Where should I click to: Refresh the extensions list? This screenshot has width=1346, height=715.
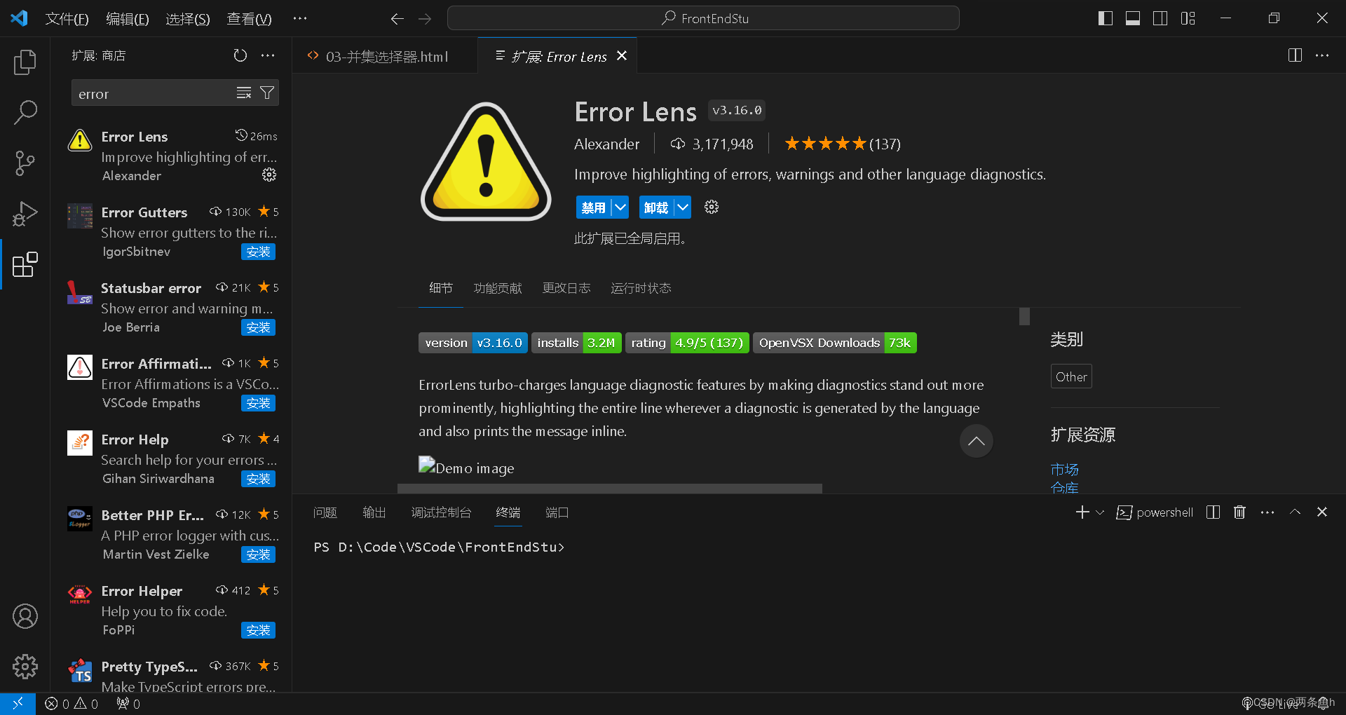tap(240, 55)
